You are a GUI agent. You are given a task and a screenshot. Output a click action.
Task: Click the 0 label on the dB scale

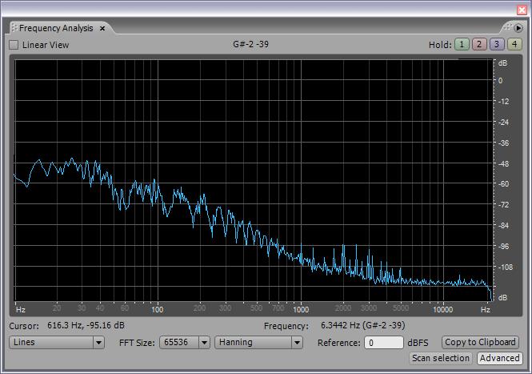tap(501, 81)
